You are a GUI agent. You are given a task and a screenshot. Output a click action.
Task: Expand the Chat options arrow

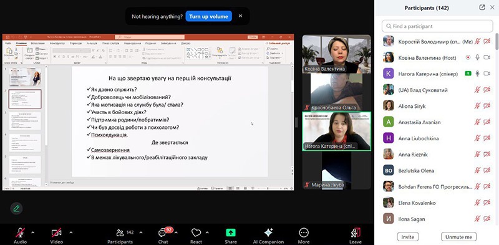tap(176, 233)
